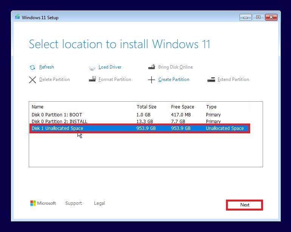Click the 1.0 GB total size cell
The height and width of the screenshot is (232, 291).
143,115
